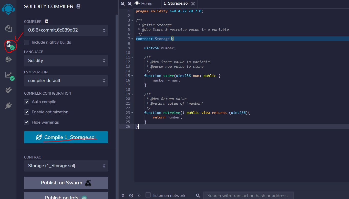Zoom in the editor font
The image size is (349, 199).
(130, 4)
